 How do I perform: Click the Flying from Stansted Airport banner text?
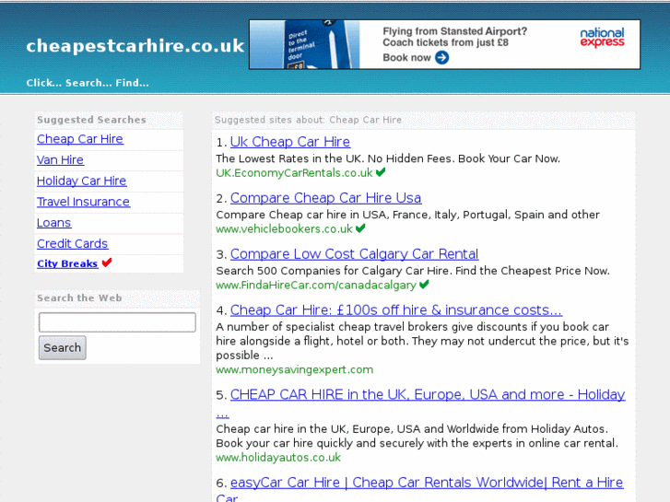pyautogui.click(x=454, y=31)
